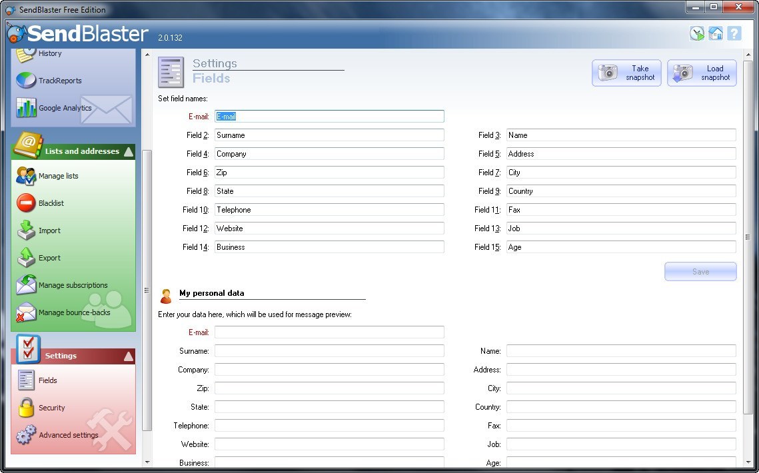The image size is (759, 473).
Task: Open TrackReports
Action: [60, 81]
